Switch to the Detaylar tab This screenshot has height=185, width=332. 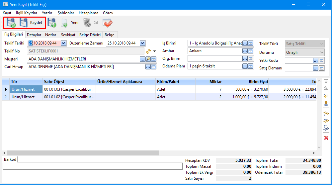click(x=34, y=35)
